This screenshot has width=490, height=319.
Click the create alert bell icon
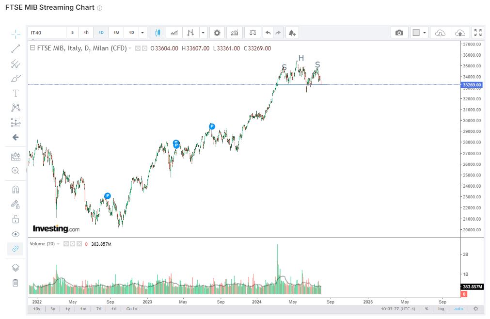(x=292, y=32)
